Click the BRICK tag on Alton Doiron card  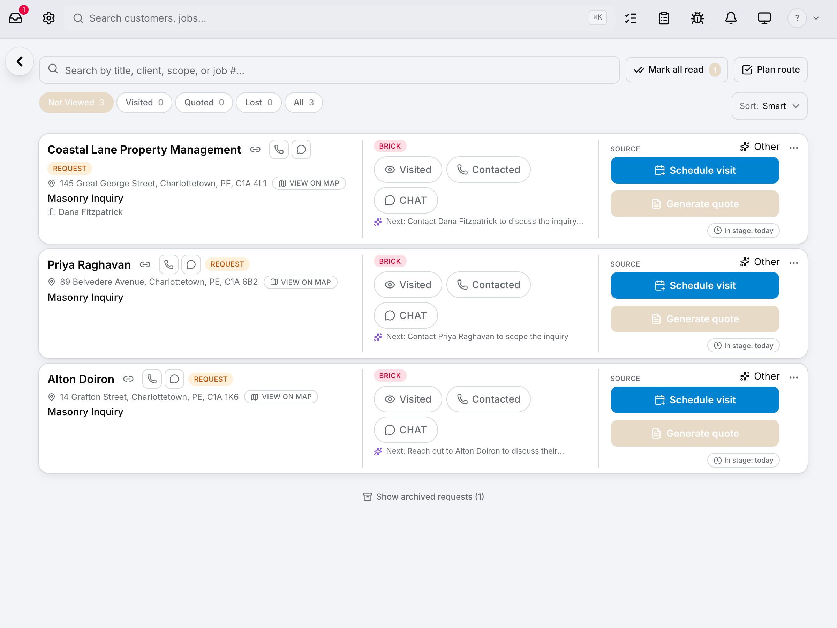tap(390, 375)
